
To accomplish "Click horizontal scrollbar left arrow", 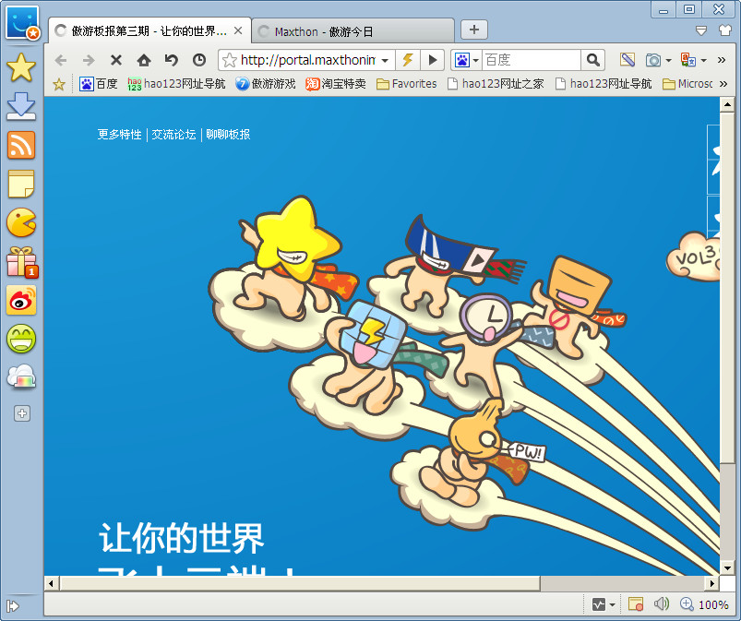I will click(51, 583).
